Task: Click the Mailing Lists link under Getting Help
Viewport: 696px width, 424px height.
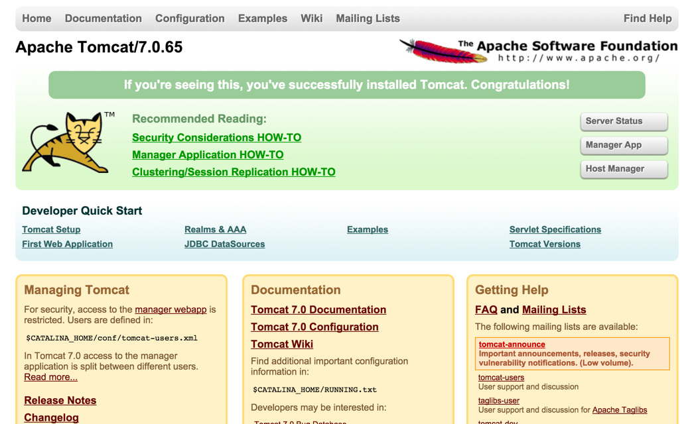Action: click(554, 309)
